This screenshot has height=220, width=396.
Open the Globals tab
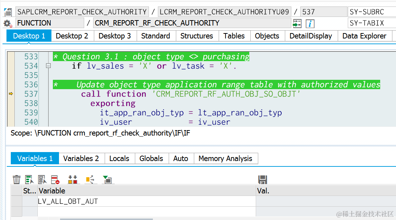[x=151, y=159]
